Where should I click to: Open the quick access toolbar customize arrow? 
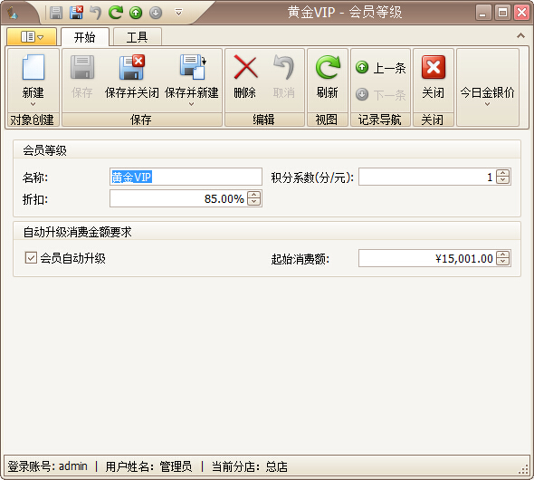[x=178, y=13]
